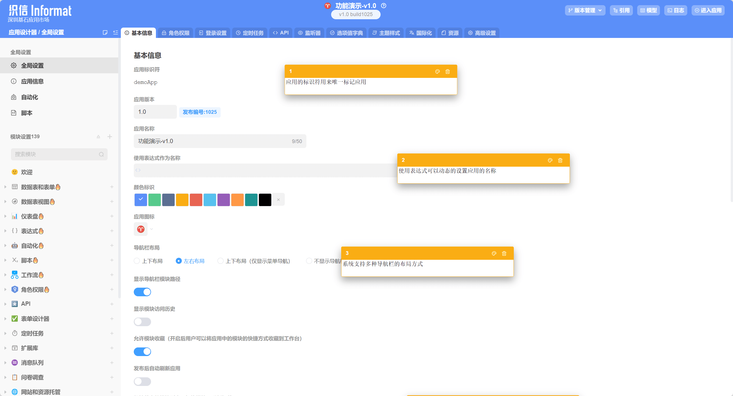Collapse sidebar using the indent icon
733x396 pixels.
115,33
